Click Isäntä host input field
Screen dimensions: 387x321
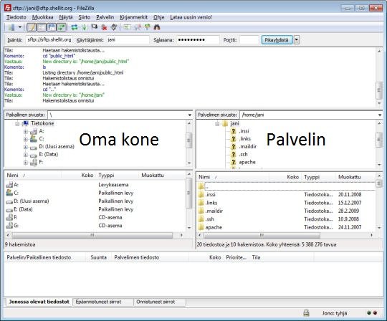click(49, 39)
